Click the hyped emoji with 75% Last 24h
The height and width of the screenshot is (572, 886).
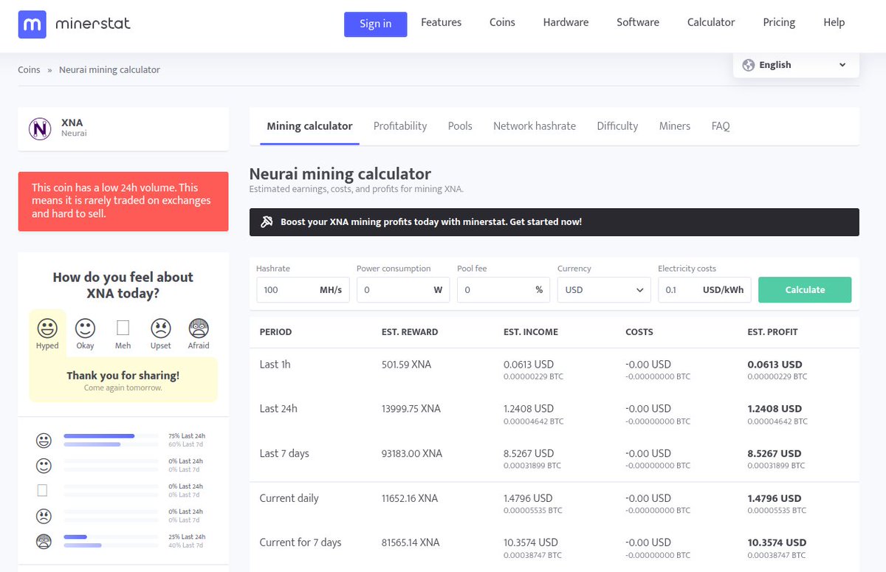coord(44,441)
